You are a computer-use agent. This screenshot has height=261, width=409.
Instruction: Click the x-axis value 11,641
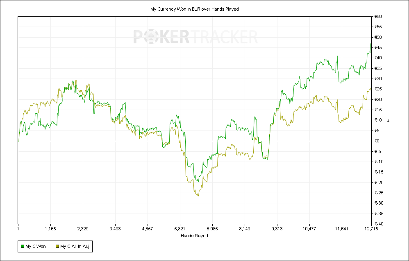(341, 229)
